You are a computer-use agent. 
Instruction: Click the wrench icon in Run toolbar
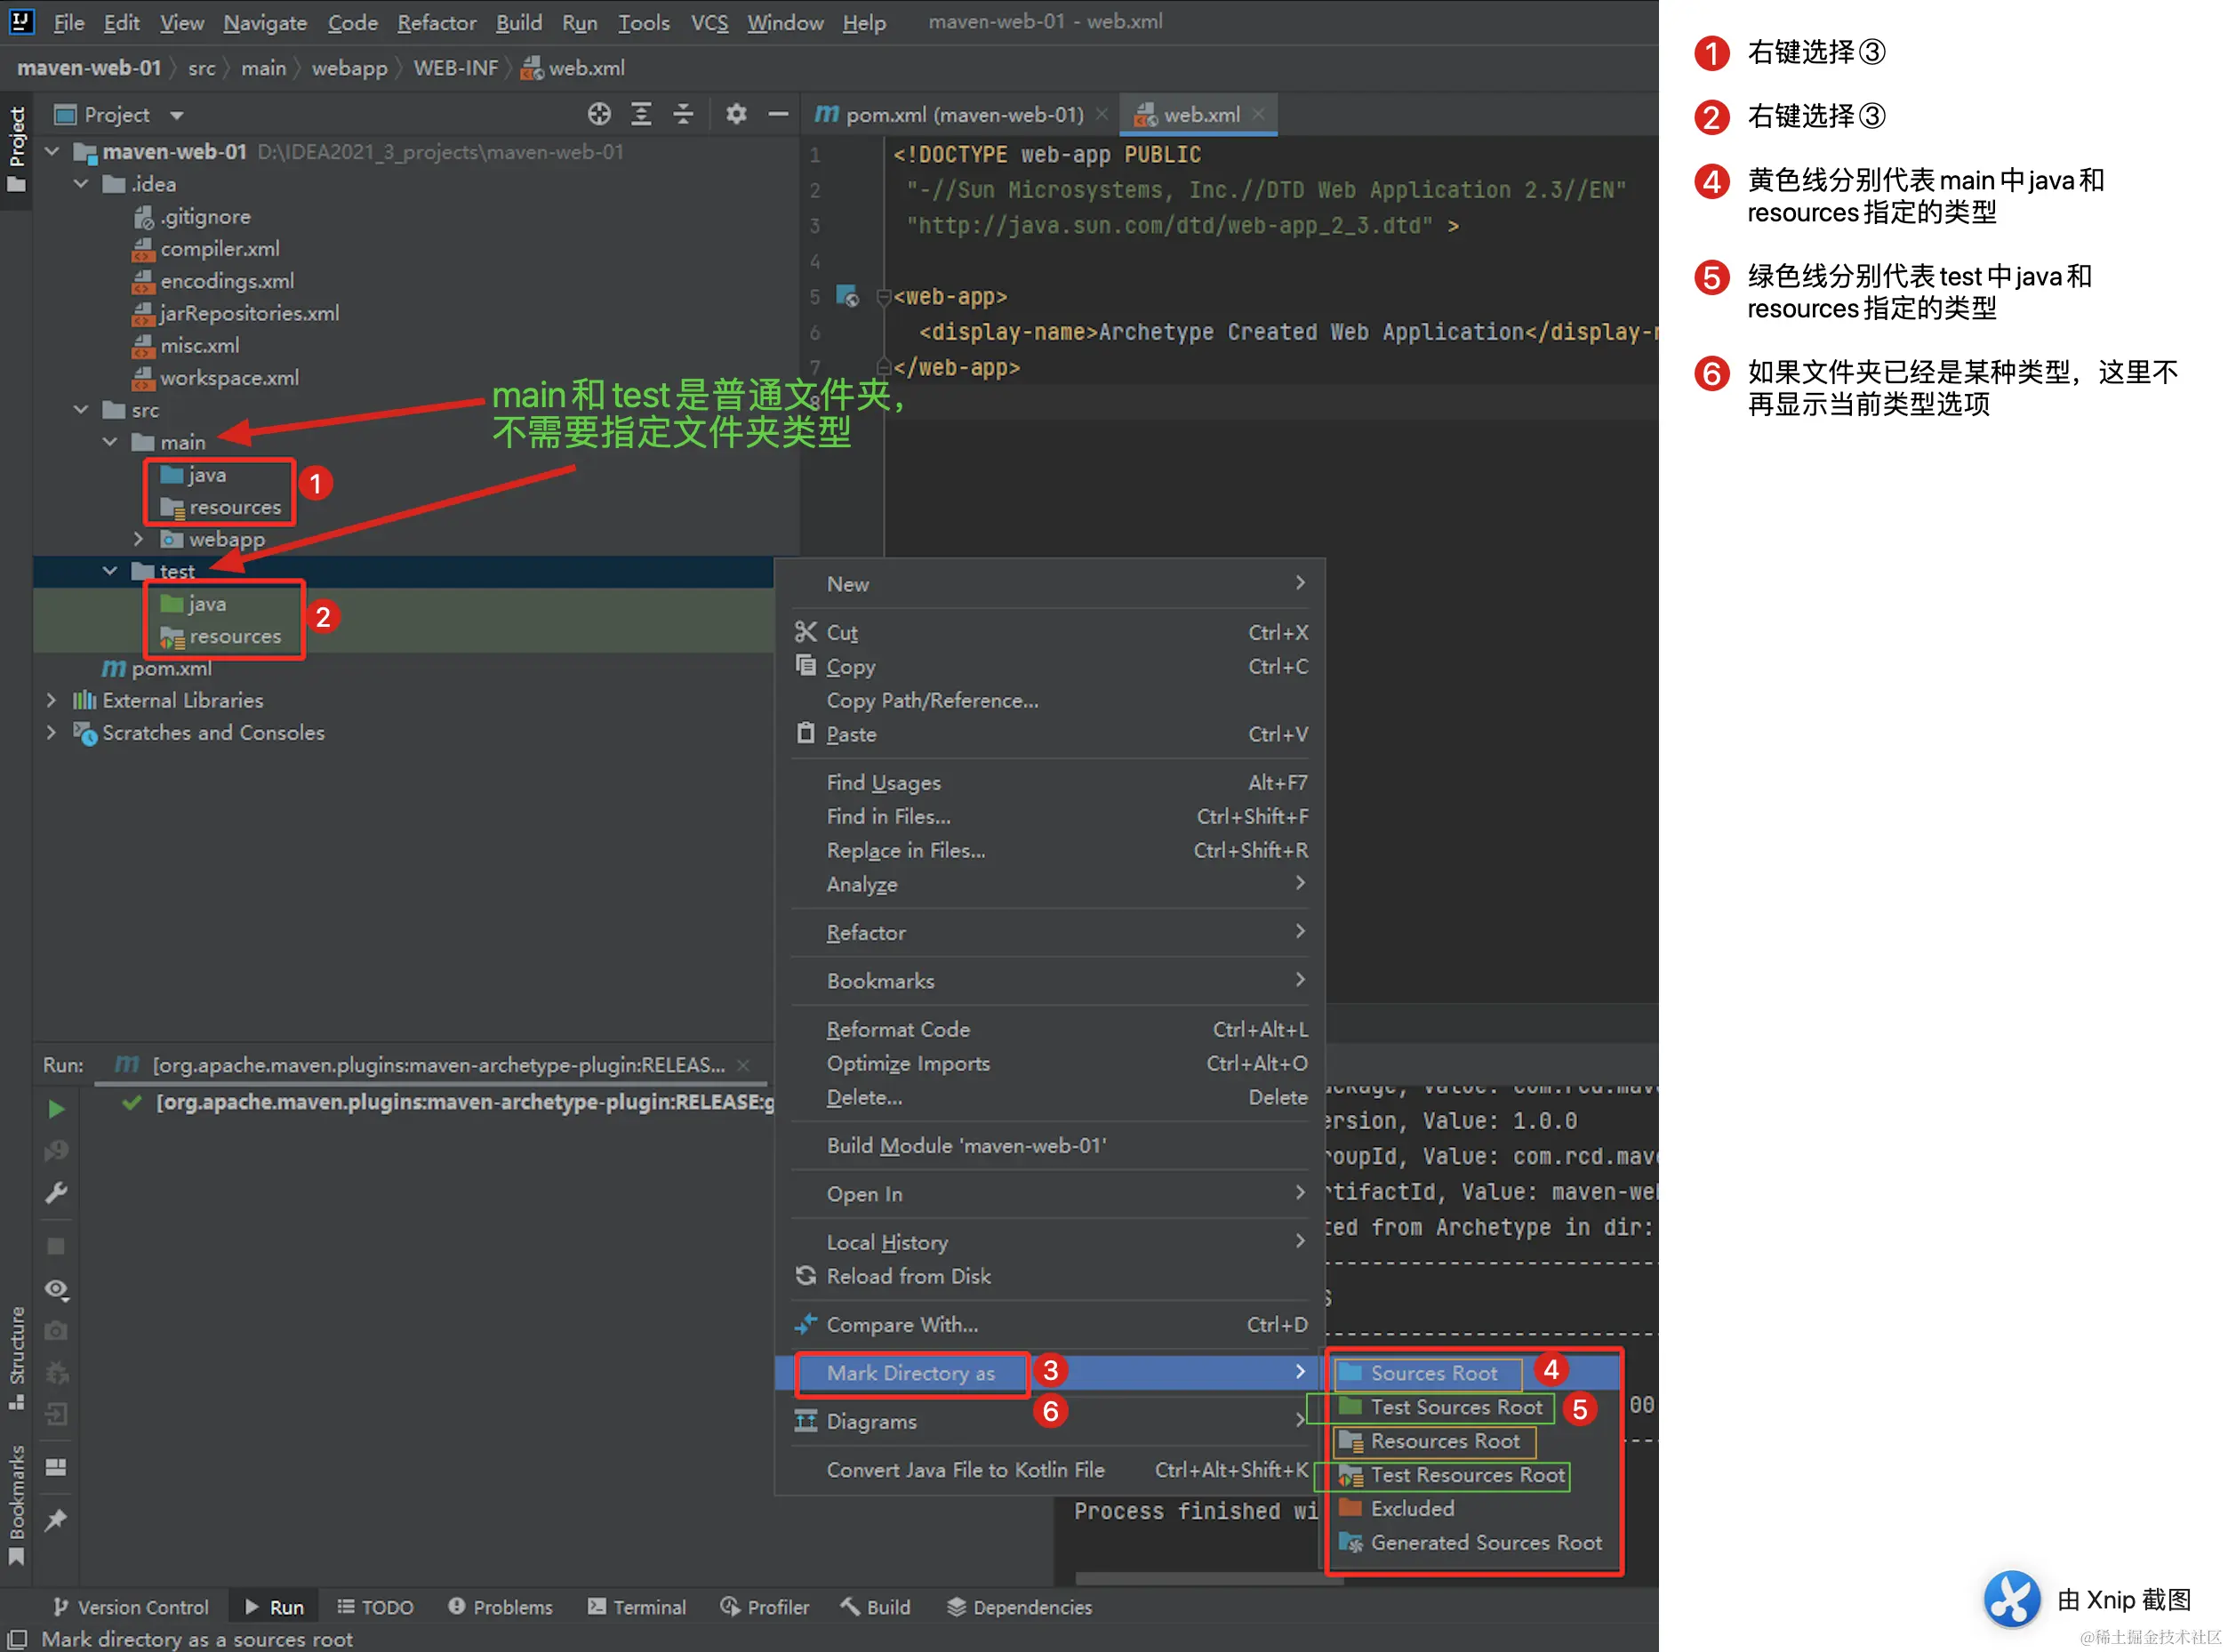click(x=56, y=1193)
